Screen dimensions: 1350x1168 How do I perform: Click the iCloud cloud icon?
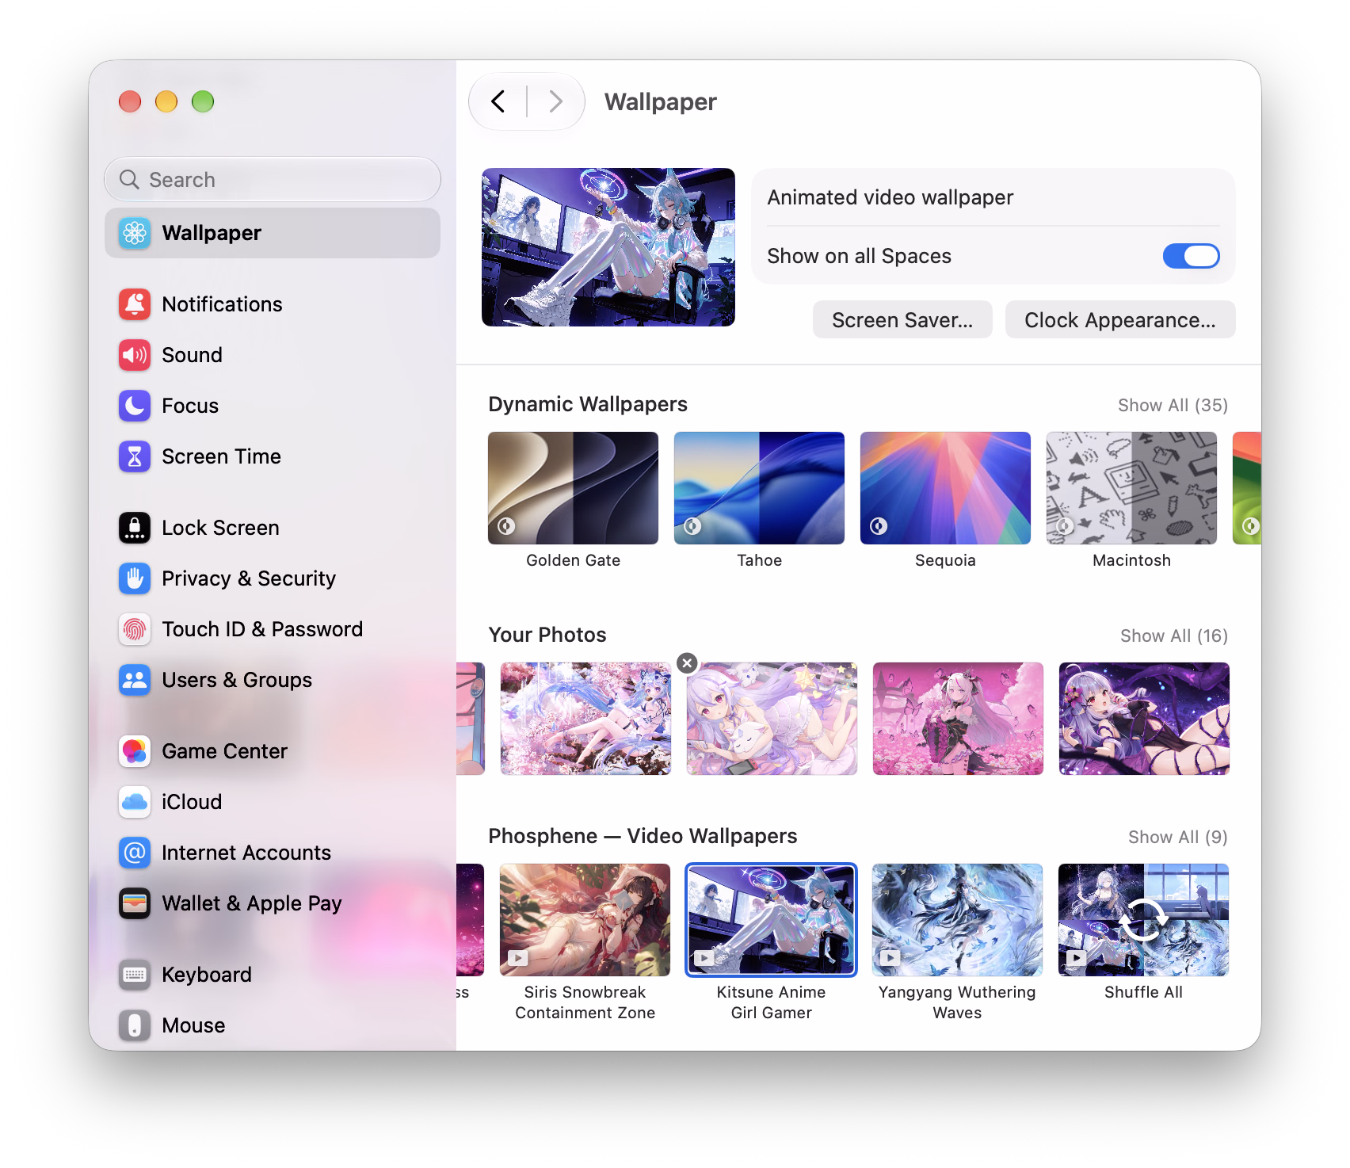pyautogui.click(x=135, y=802)
